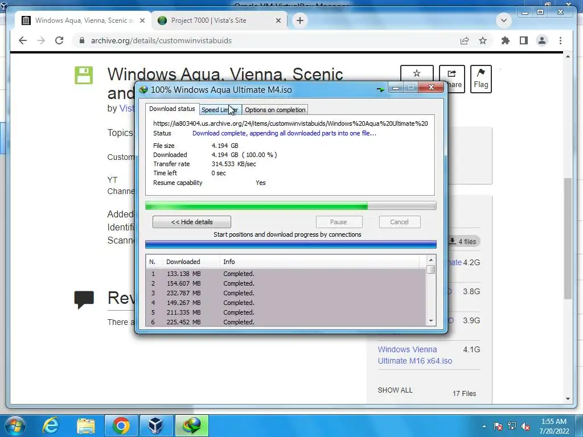Close the Project 7000 tab
The width and height of the screenshot is (583, 437).
point(278,20)
